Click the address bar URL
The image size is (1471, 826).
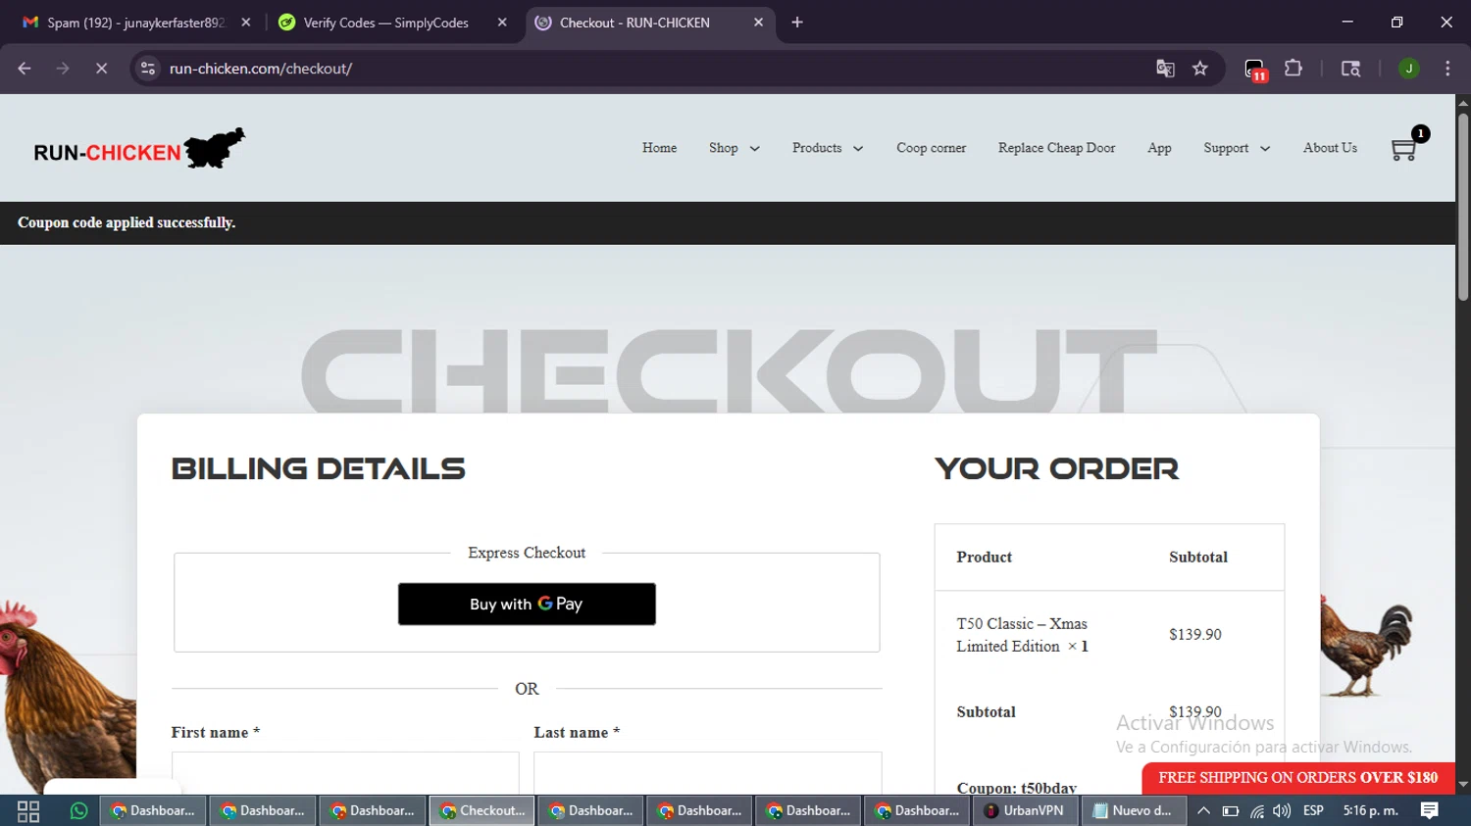(261, 69)
